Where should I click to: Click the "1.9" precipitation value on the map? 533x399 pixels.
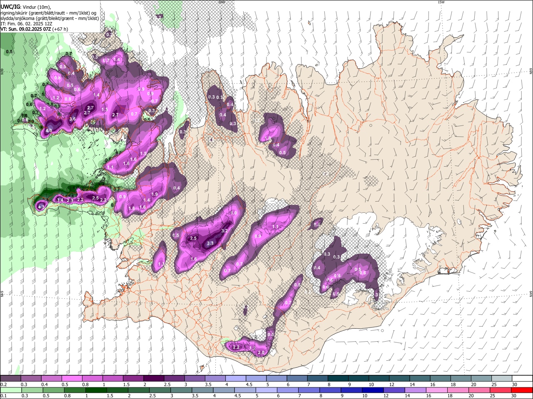pos(154,194)
